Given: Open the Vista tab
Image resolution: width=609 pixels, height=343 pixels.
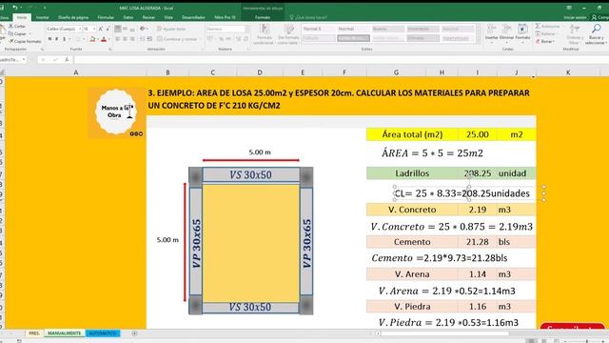Looking at the screenshot, I should coord(168,17).
